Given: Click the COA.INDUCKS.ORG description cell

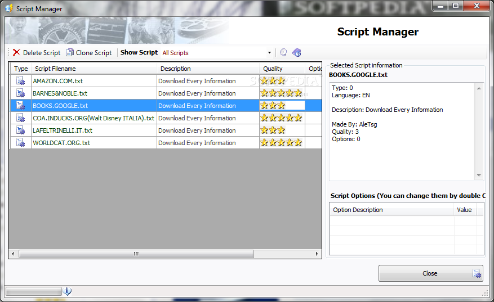Looking at the screenshot, I should [x=208, y=118].
